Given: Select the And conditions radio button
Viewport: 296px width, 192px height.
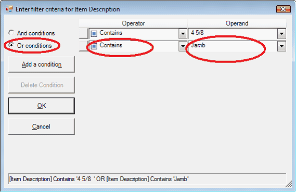Looking at the screenshot, I should [x=11, y=33].
